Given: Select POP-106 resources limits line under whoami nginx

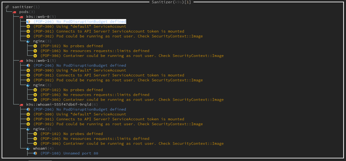Looking at the screenshot, I should 95,139.
